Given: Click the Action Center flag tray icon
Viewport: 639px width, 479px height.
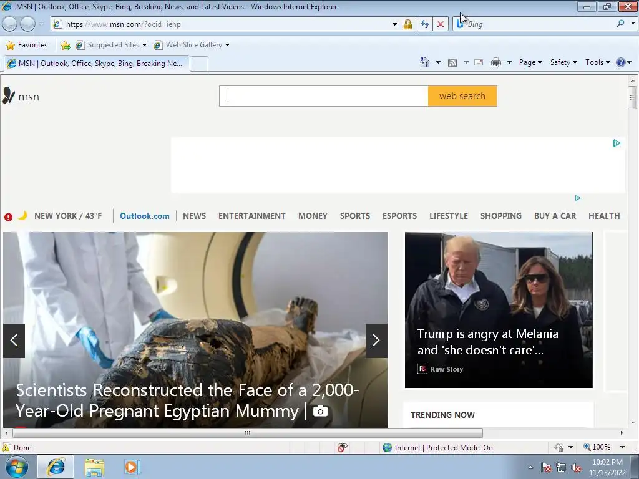Looking at the screenshot, I should [545, 468].
